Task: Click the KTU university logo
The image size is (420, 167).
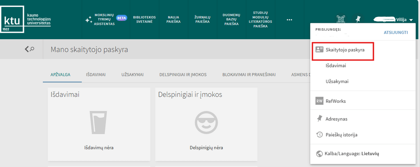Action: pyautogui.click(x=26, y=19)
